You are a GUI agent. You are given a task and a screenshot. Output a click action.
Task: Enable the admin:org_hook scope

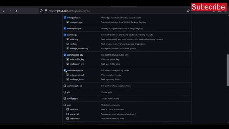65,86
